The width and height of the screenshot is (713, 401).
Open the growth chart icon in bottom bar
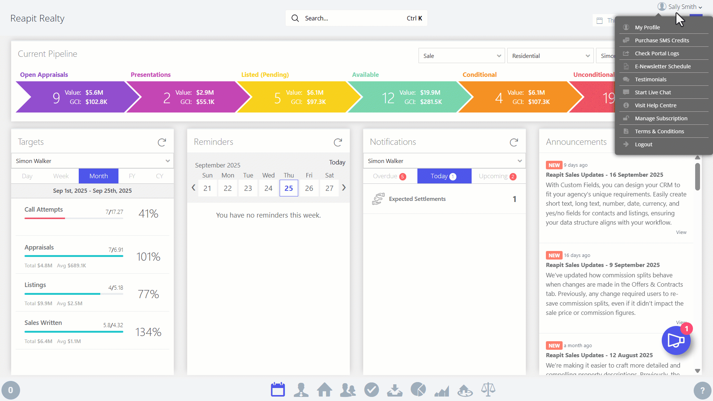coord(442,391)
